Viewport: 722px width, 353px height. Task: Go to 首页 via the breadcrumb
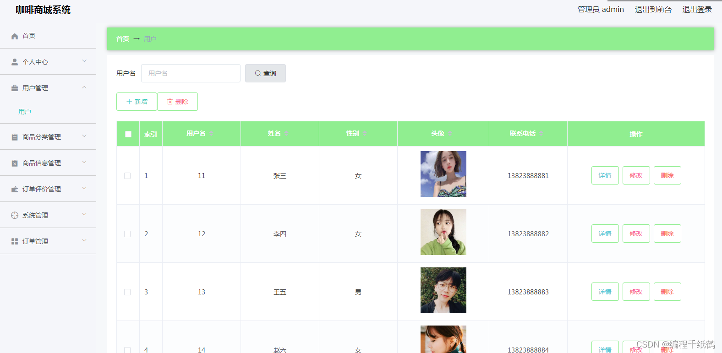123,39
